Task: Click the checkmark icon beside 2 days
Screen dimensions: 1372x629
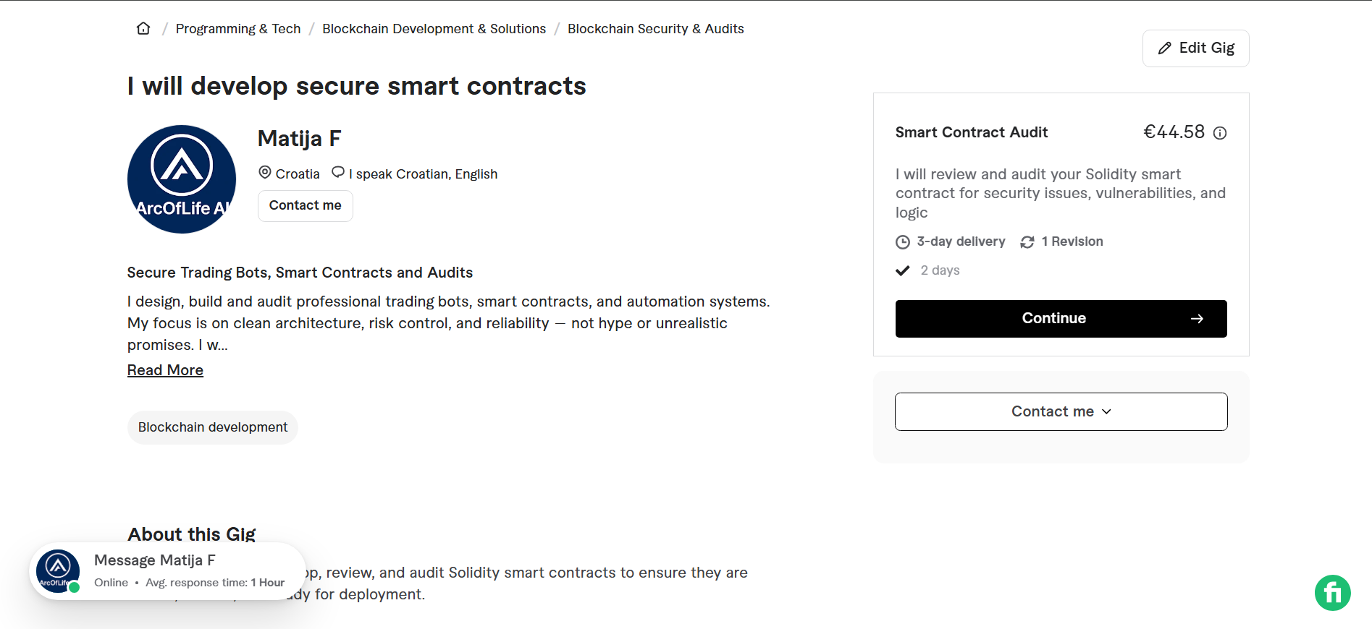Action: [x=902, y=270]
